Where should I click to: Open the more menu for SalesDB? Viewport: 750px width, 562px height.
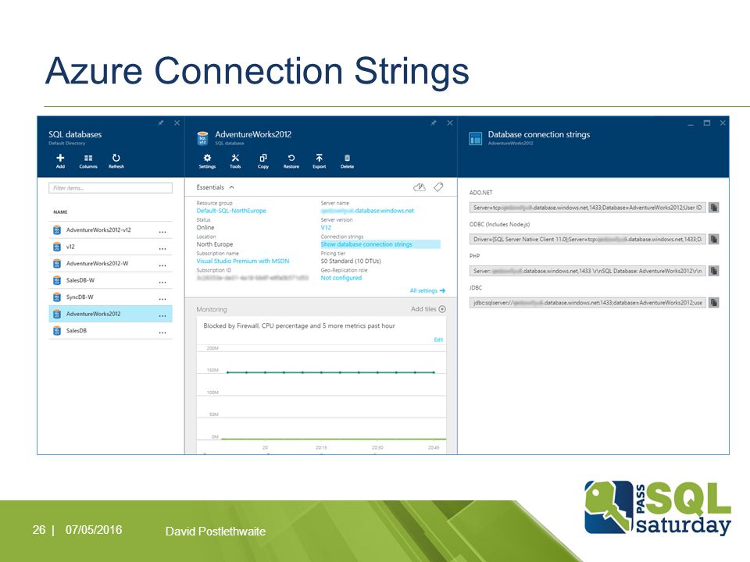coord(162,332)
